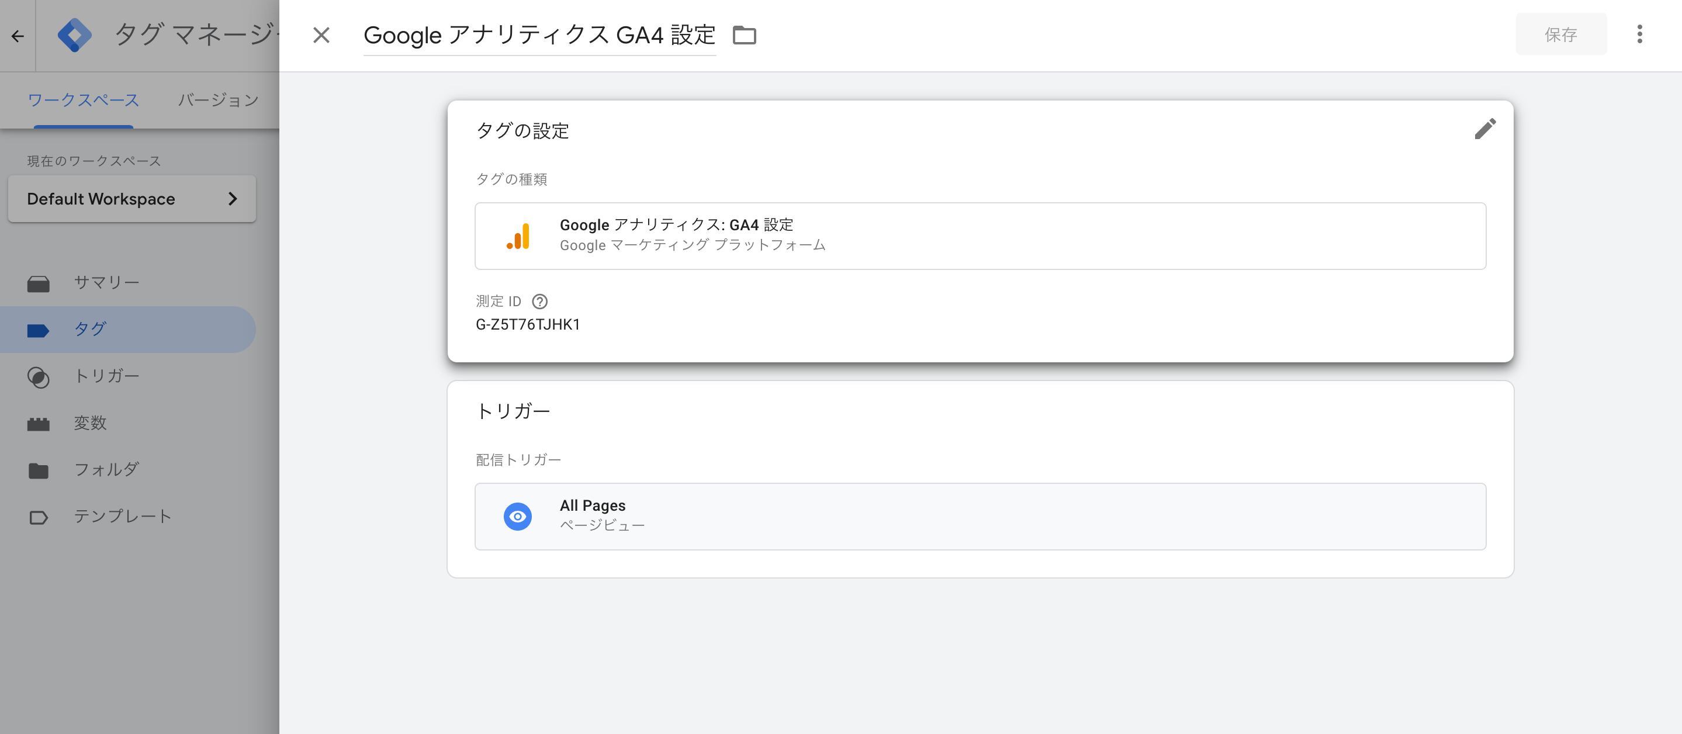Go back using the left arrow icon

18,36
